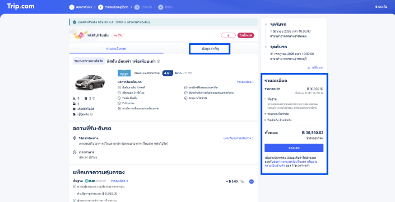The width and height of the screenshot is (395, 202).
Task: Click the location pin icon at วิธีการเดินทาง
Action: (75, 138)
